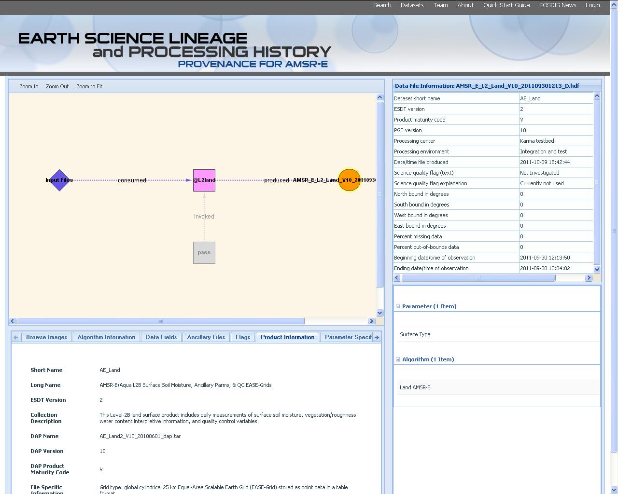618x494 pixels.
Task: Click the Dataset short name row
Action: point(493,98)
